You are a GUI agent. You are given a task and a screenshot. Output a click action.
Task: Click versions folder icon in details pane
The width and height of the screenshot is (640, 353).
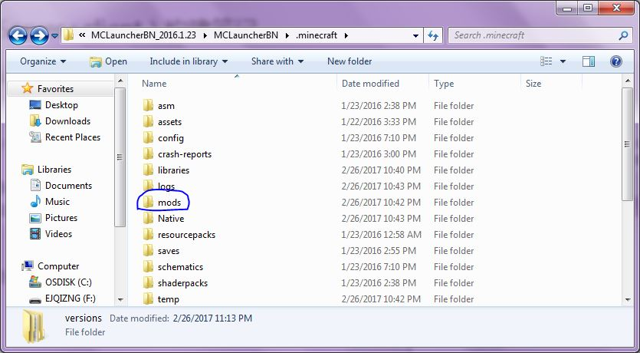tap(35, 325)
